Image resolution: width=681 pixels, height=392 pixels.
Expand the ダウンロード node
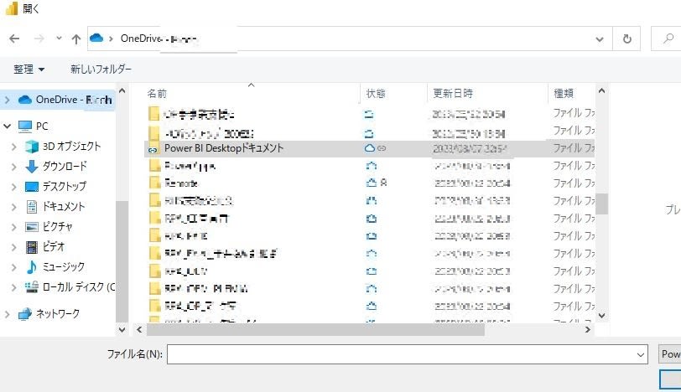14,167
